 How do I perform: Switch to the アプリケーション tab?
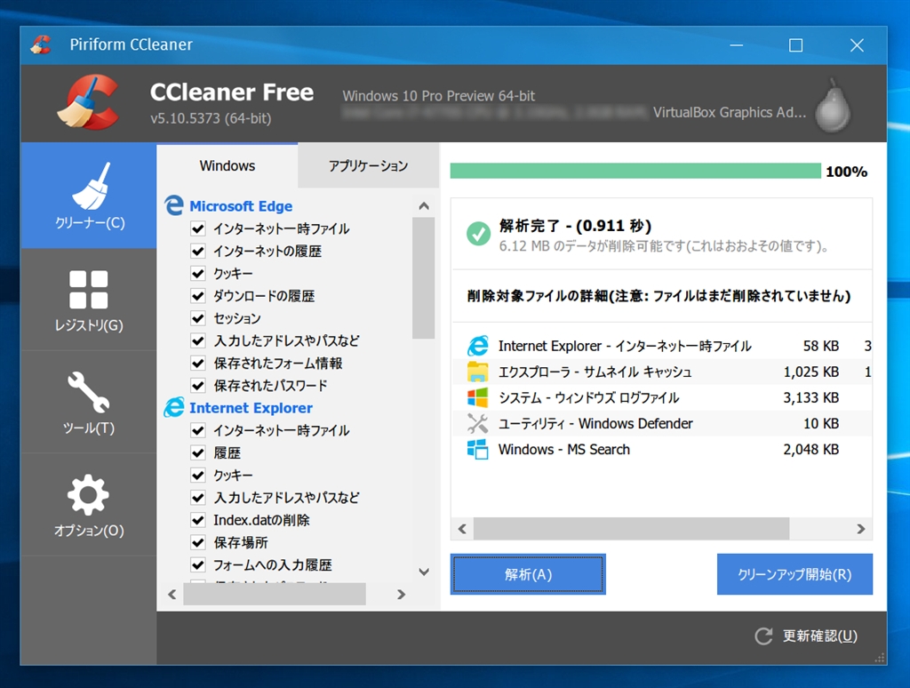pyautogui.click(x=368, y=166)
